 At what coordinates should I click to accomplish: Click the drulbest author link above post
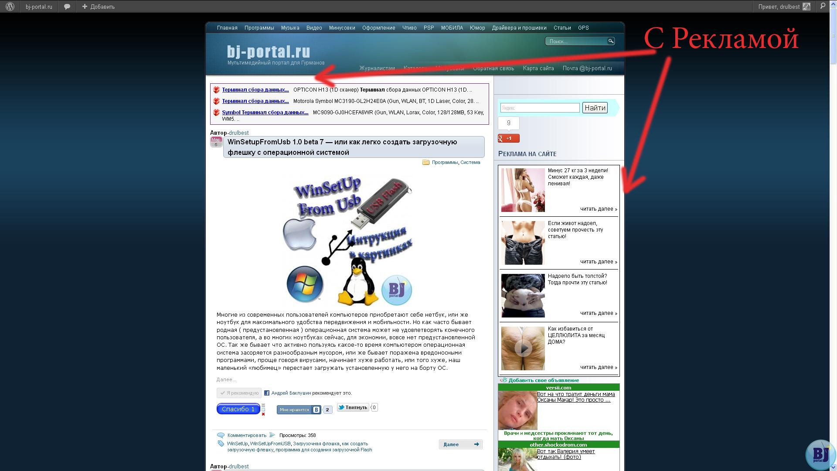pyautogui.click(x=239, y=133)
